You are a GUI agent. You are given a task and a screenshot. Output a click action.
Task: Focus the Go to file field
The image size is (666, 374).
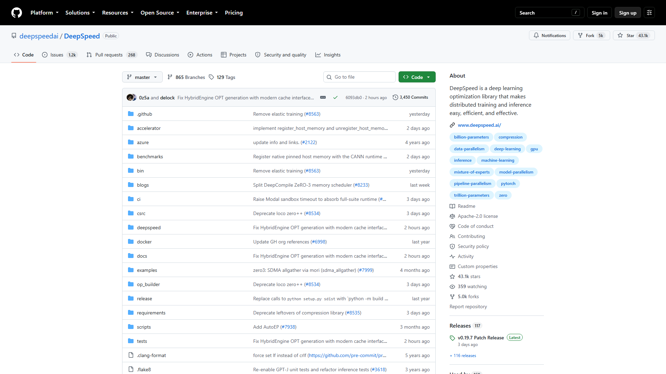coord(359,77)
